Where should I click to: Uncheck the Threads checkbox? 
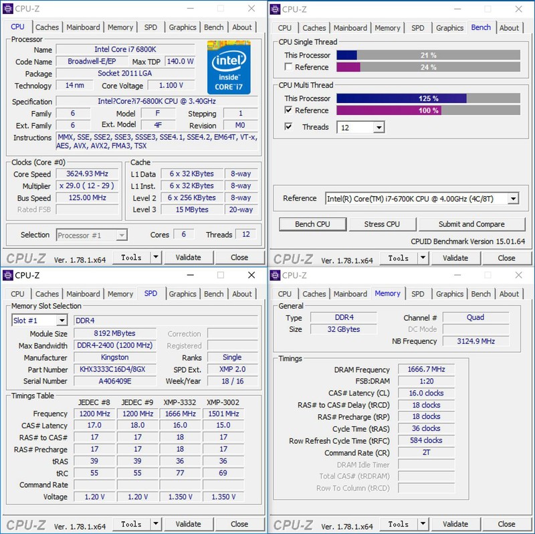[288, 126]
